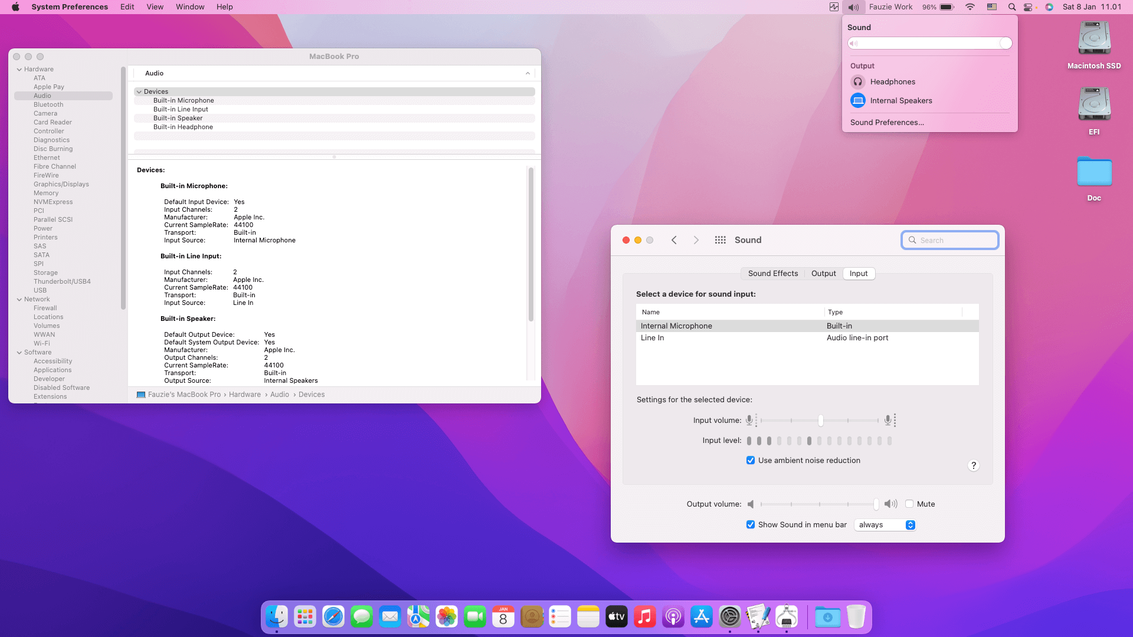Open the Help menu

point(225,7)
